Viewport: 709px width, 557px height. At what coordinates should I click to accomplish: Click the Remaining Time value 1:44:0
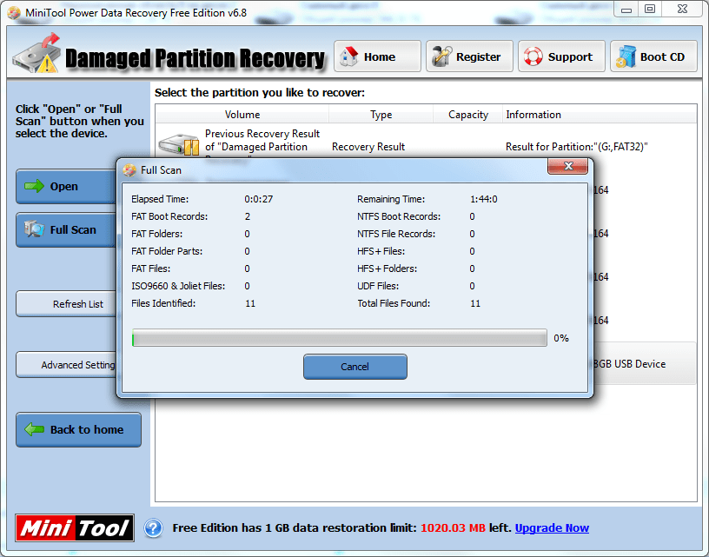click(484, 199)
